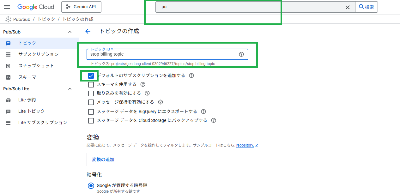Open help for Cloud Storage backup option
This screenshot has width=400, height=193.
pyautogui.click(x=214, y=120)
